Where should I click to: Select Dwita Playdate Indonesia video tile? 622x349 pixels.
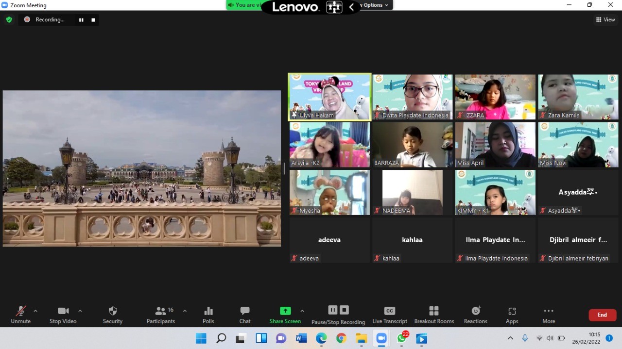pyautogui.click(x=413, y=97)
